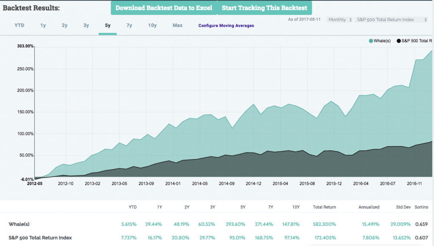This screenshot has width=434, height=246.
Task: Click the Sortino column header
Action: (421, 207)
